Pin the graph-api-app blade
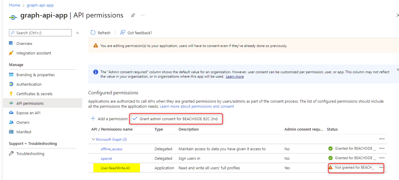The width and height of the screenshot is (399, 180). pyautogui.click(x=133, y=15)
